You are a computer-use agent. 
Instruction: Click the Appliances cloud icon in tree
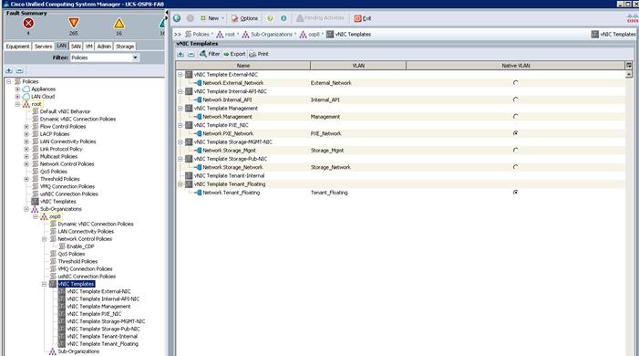26,89
